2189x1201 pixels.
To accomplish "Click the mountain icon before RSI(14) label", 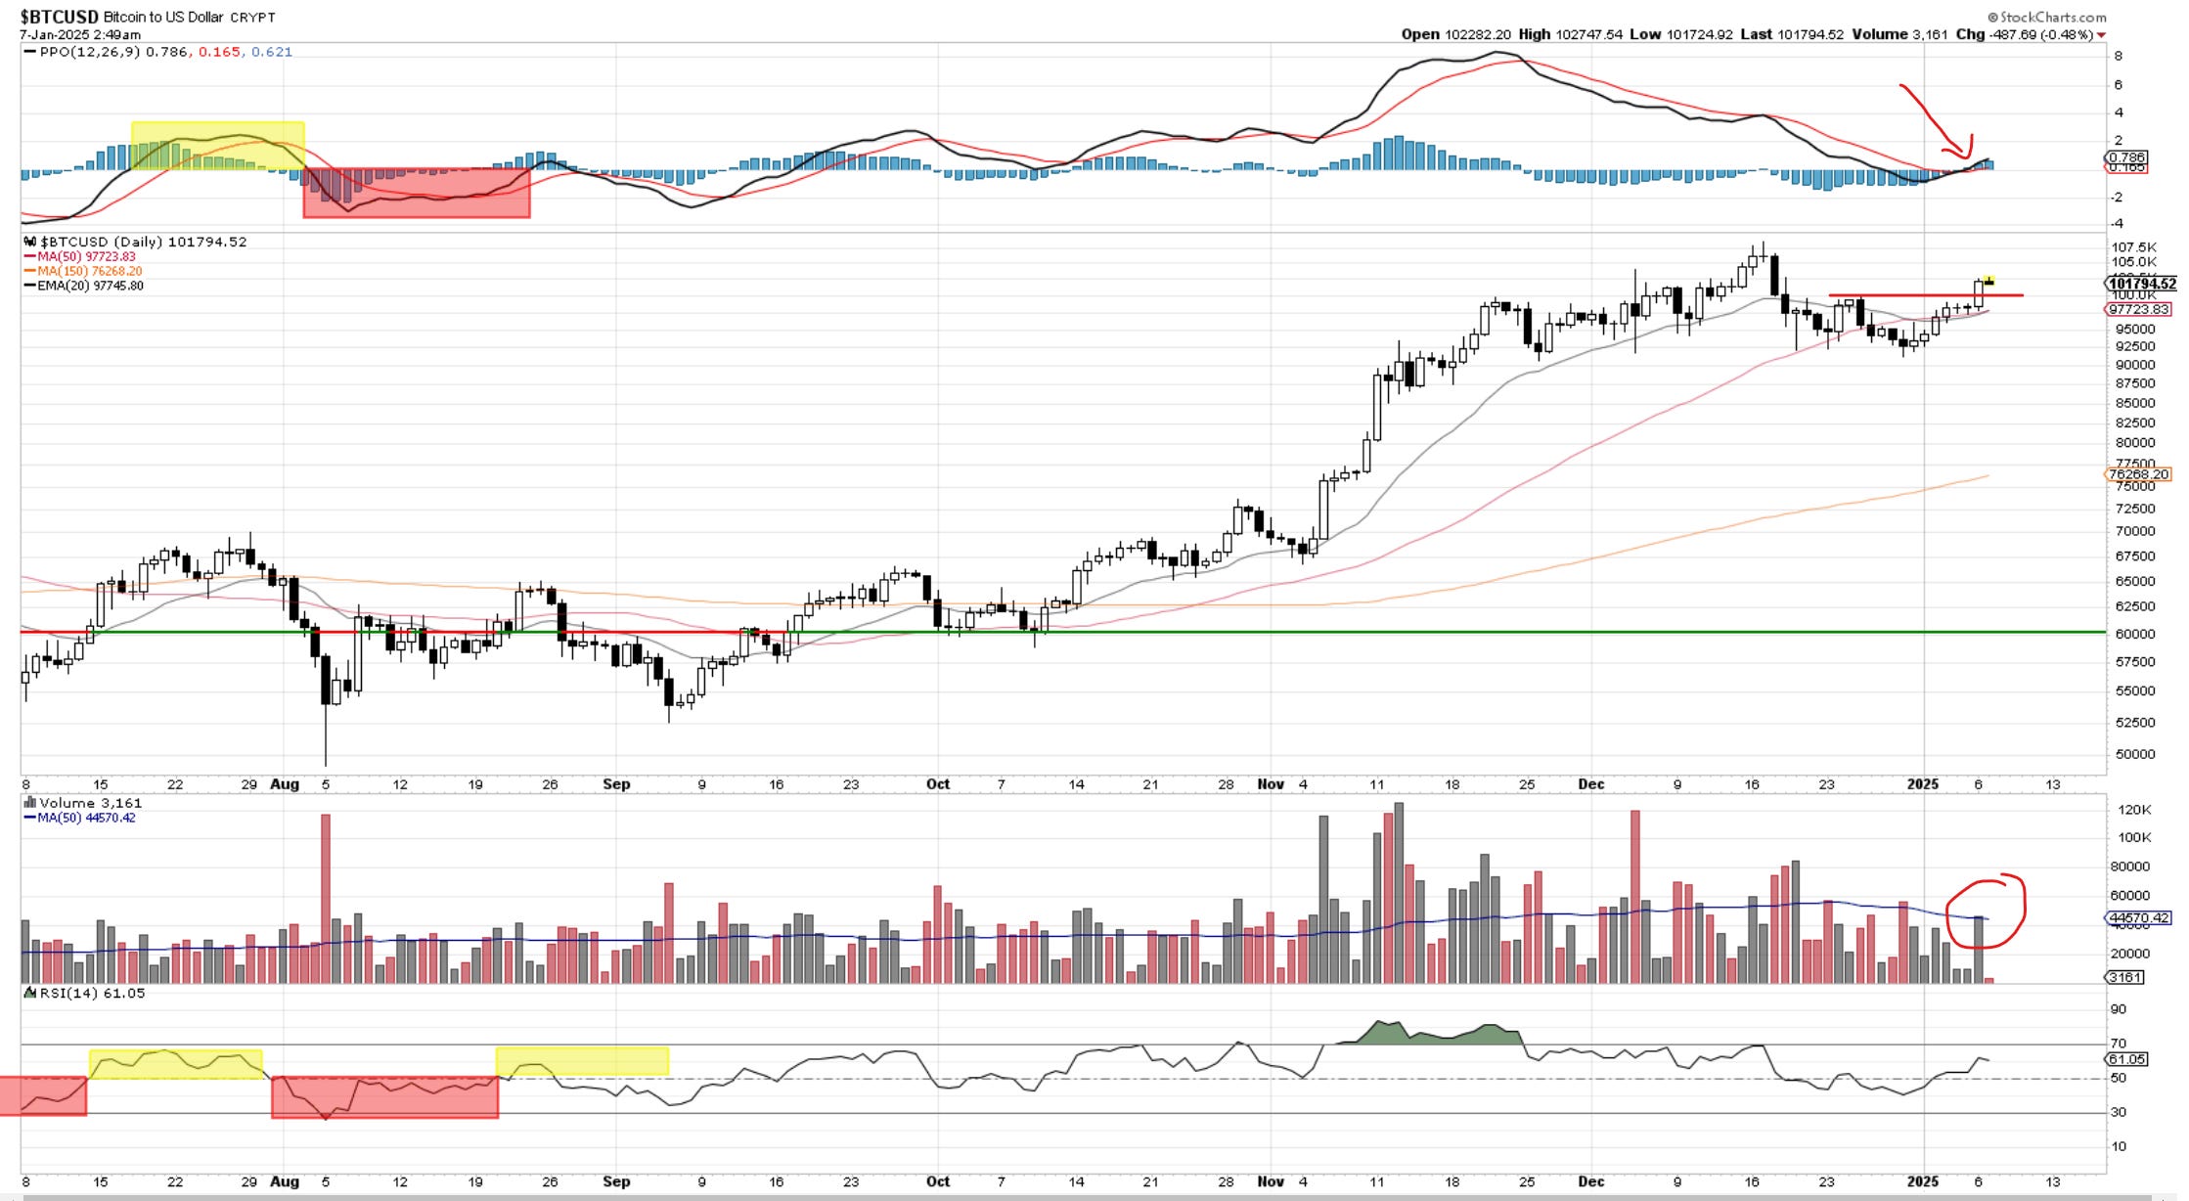I will tap(30, 993).
